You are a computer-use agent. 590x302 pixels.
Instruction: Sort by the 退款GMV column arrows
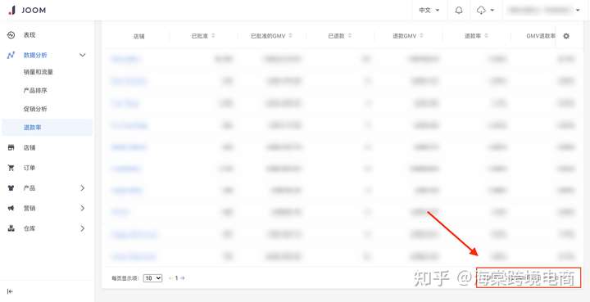pyautogui.click(x=421, y=36)
